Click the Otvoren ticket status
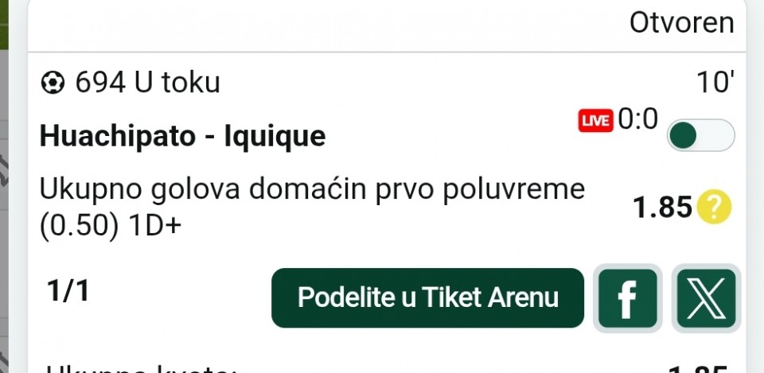Image resolution: width=764 pixels, height=373 pixels. (x=682, y=23)
